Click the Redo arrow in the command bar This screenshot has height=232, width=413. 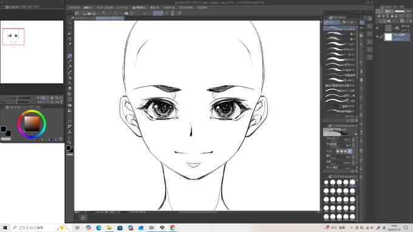(109, 13)
